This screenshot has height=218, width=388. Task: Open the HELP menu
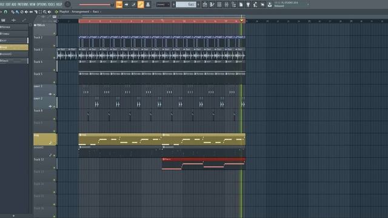[59, 4]
